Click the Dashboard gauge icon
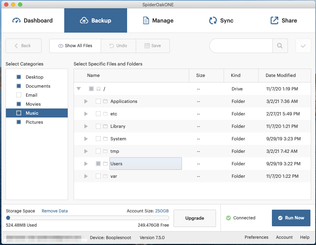 [16, 20]
